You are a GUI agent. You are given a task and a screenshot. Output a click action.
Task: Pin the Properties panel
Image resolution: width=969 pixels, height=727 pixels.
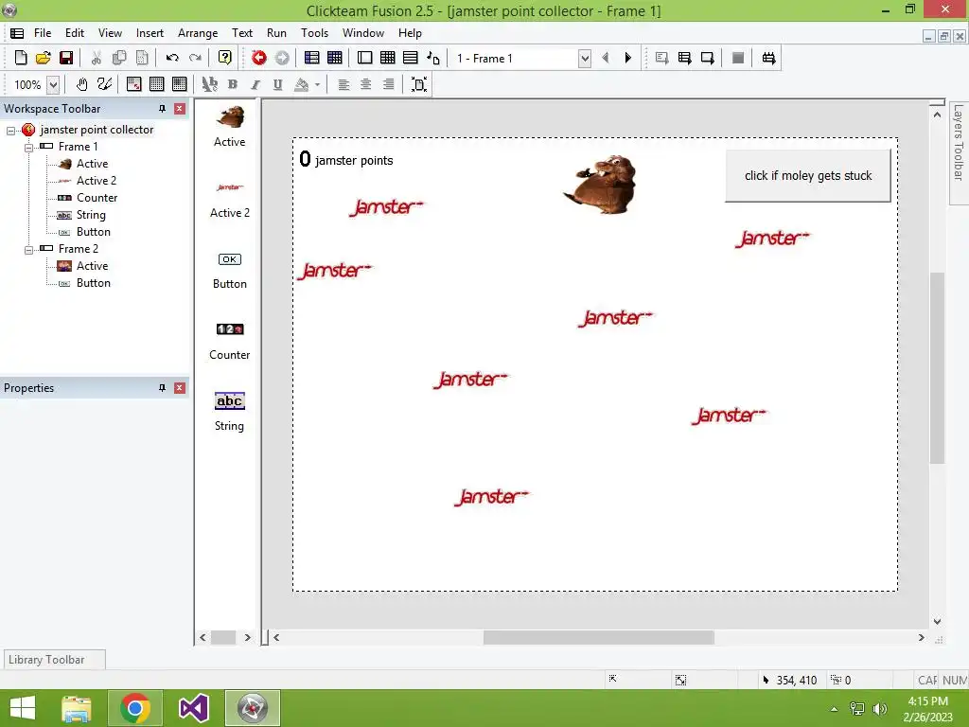pyautogui.click(x=162, y=388)
